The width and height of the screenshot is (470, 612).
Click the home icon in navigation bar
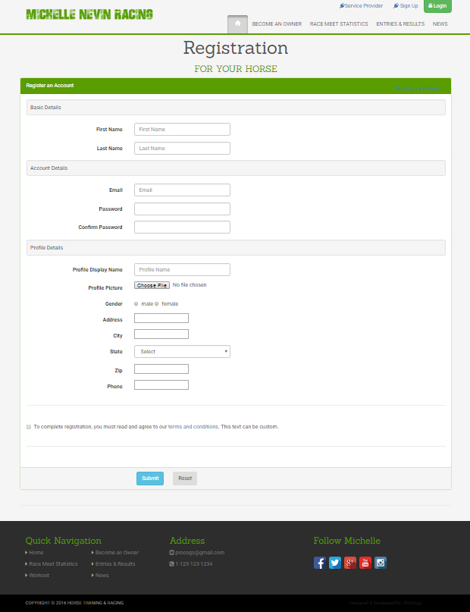237,24
